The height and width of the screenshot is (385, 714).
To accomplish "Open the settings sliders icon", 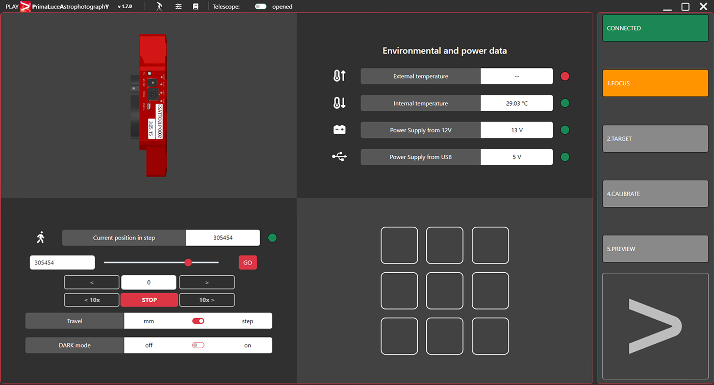I will [x=178, y=7].
